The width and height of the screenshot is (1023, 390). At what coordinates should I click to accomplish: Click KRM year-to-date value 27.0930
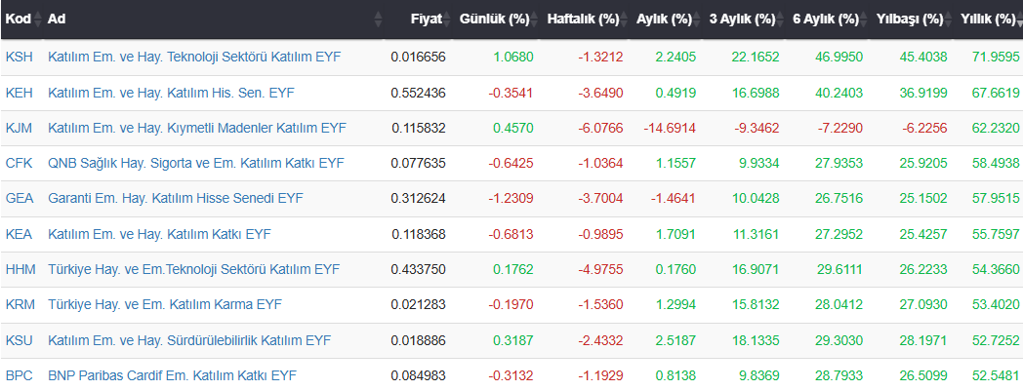[923, 304]
